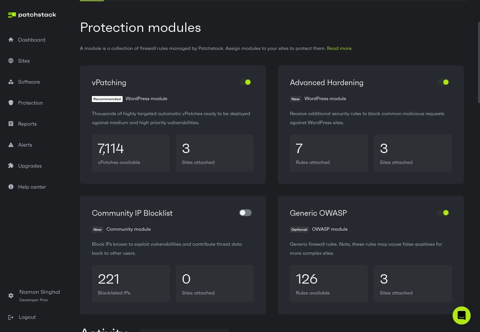Click the vPatches available count card

(x=131, y=153)
